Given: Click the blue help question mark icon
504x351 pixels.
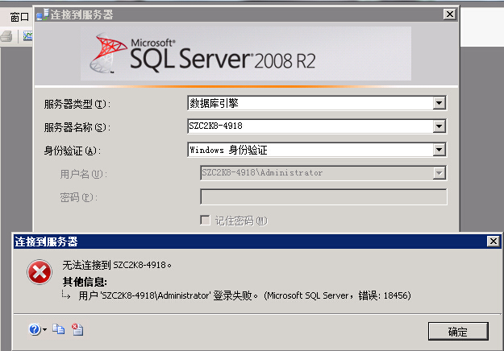Looking at the screenshot, I should [35, 329].
